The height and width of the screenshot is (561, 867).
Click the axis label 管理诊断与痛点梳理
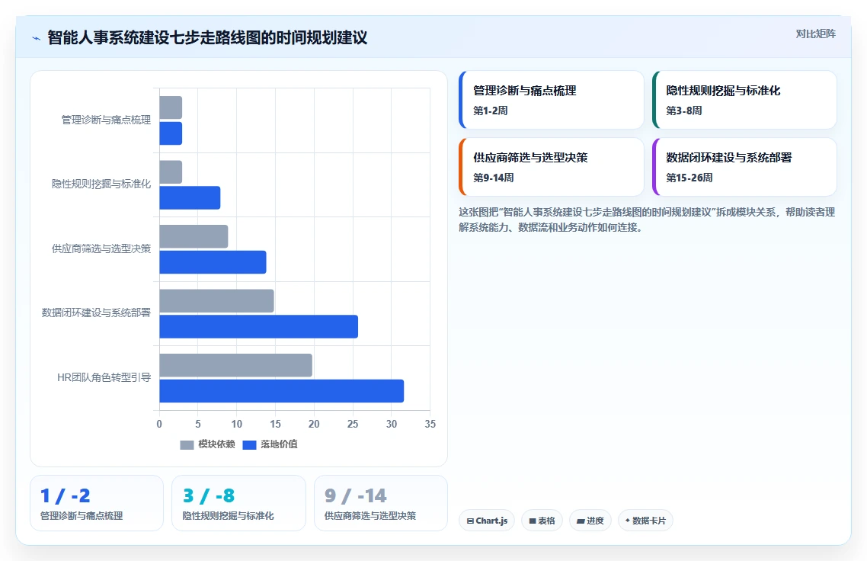(x=106, y=120)
